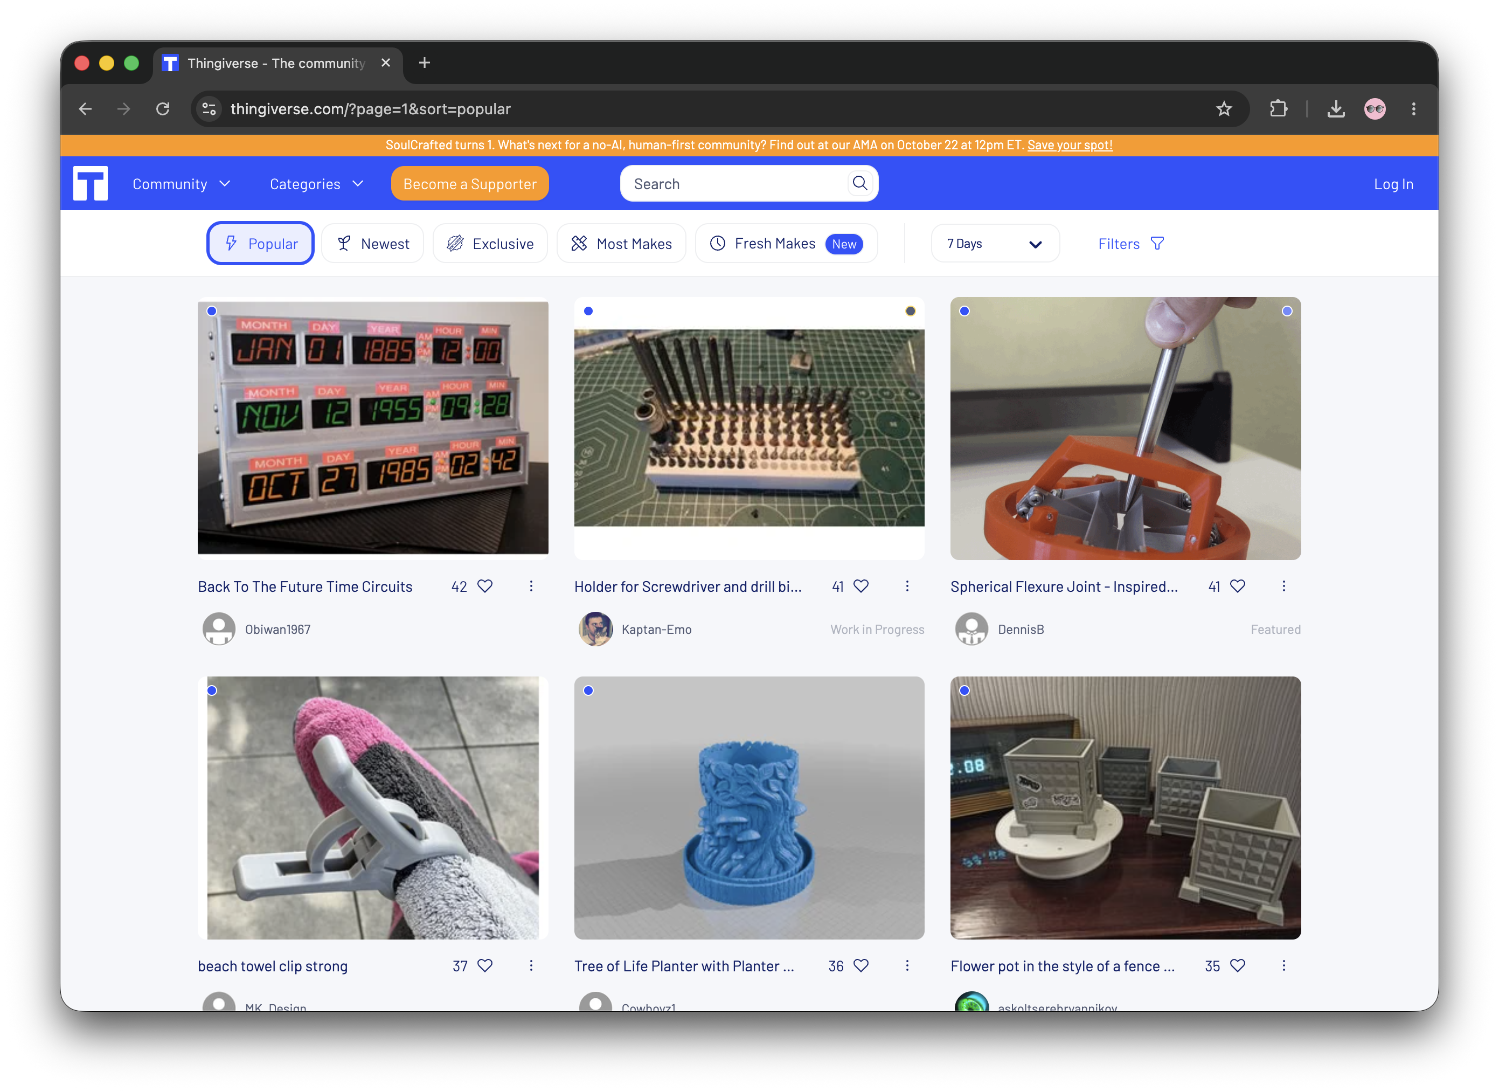Open the gray flower pots thumbnail

click(x=1126, y=807)
